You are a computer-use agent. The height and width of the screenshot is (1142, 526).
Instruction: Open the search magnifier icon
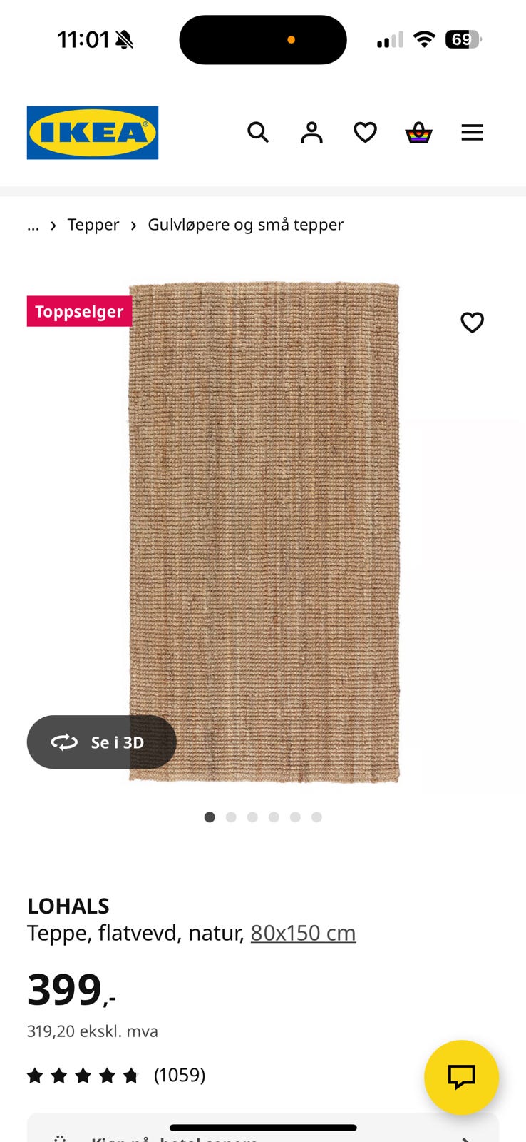258,132
